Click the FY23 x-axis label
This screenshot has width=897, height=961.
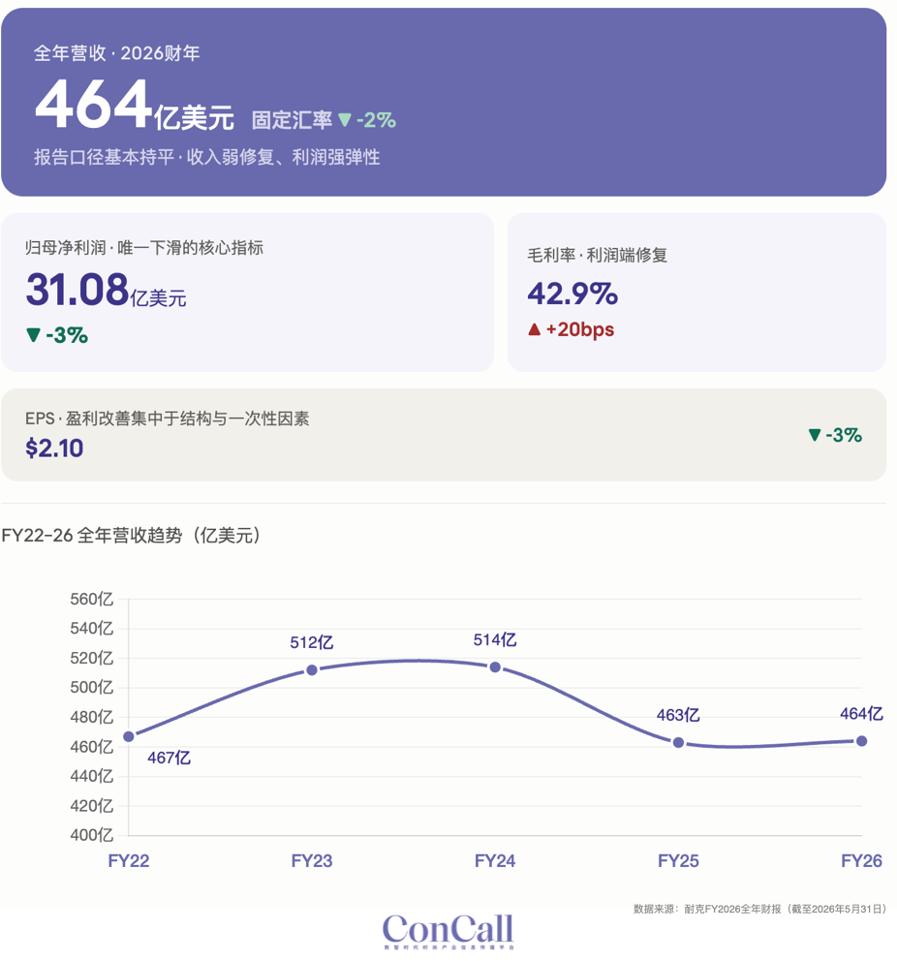tap(312, 861)
